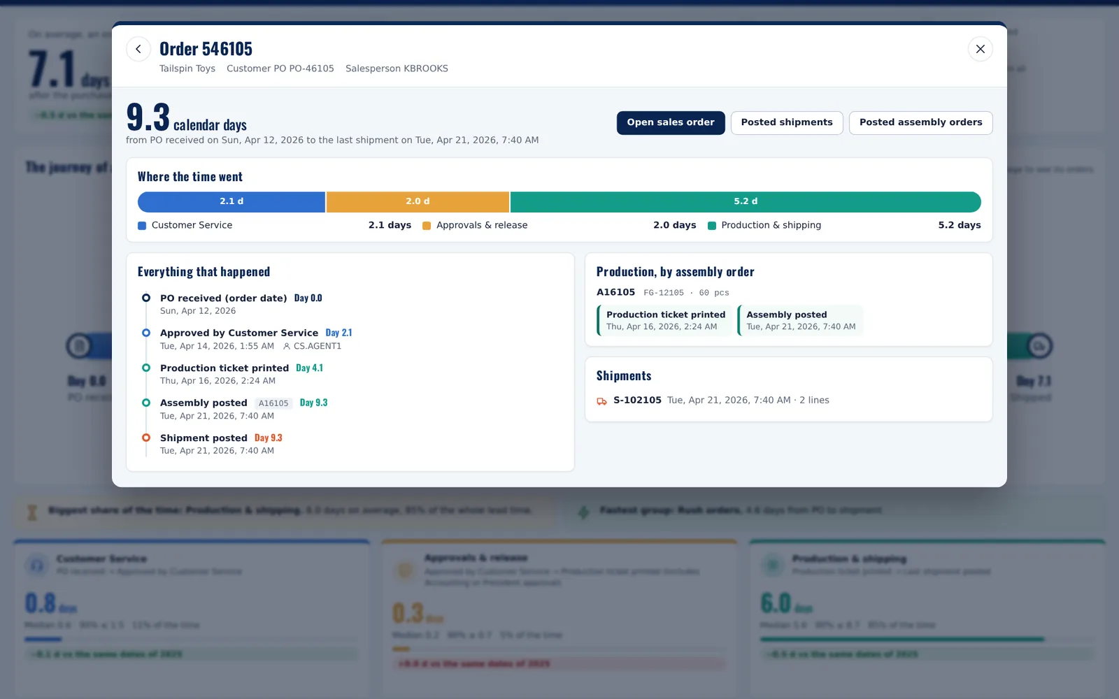This screenshot has width=1119, height=699.
Task: Click the Open sales order button
Action: point(671,122)
